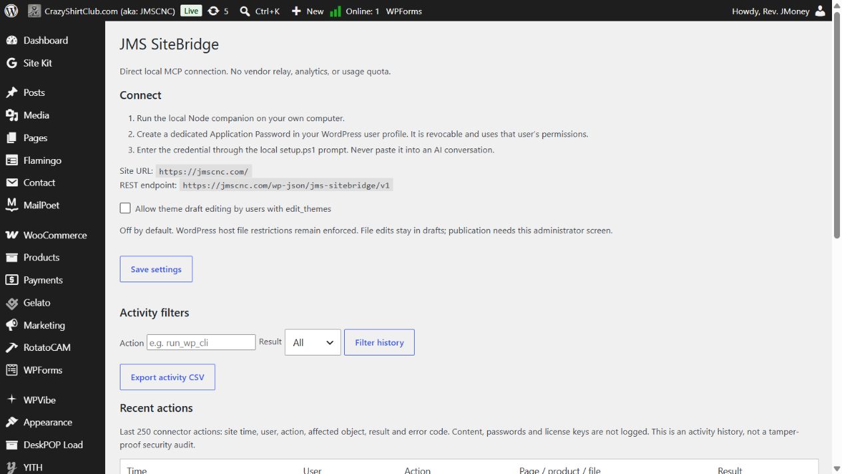Click the Payments dollar icon
The width and height of the screenshot is (842, 474).
click(11, 280)
